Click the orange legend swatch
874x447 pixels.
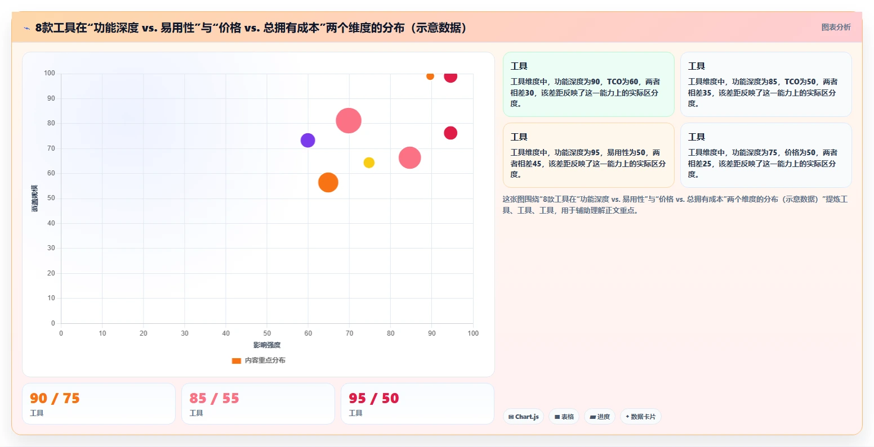237,360
